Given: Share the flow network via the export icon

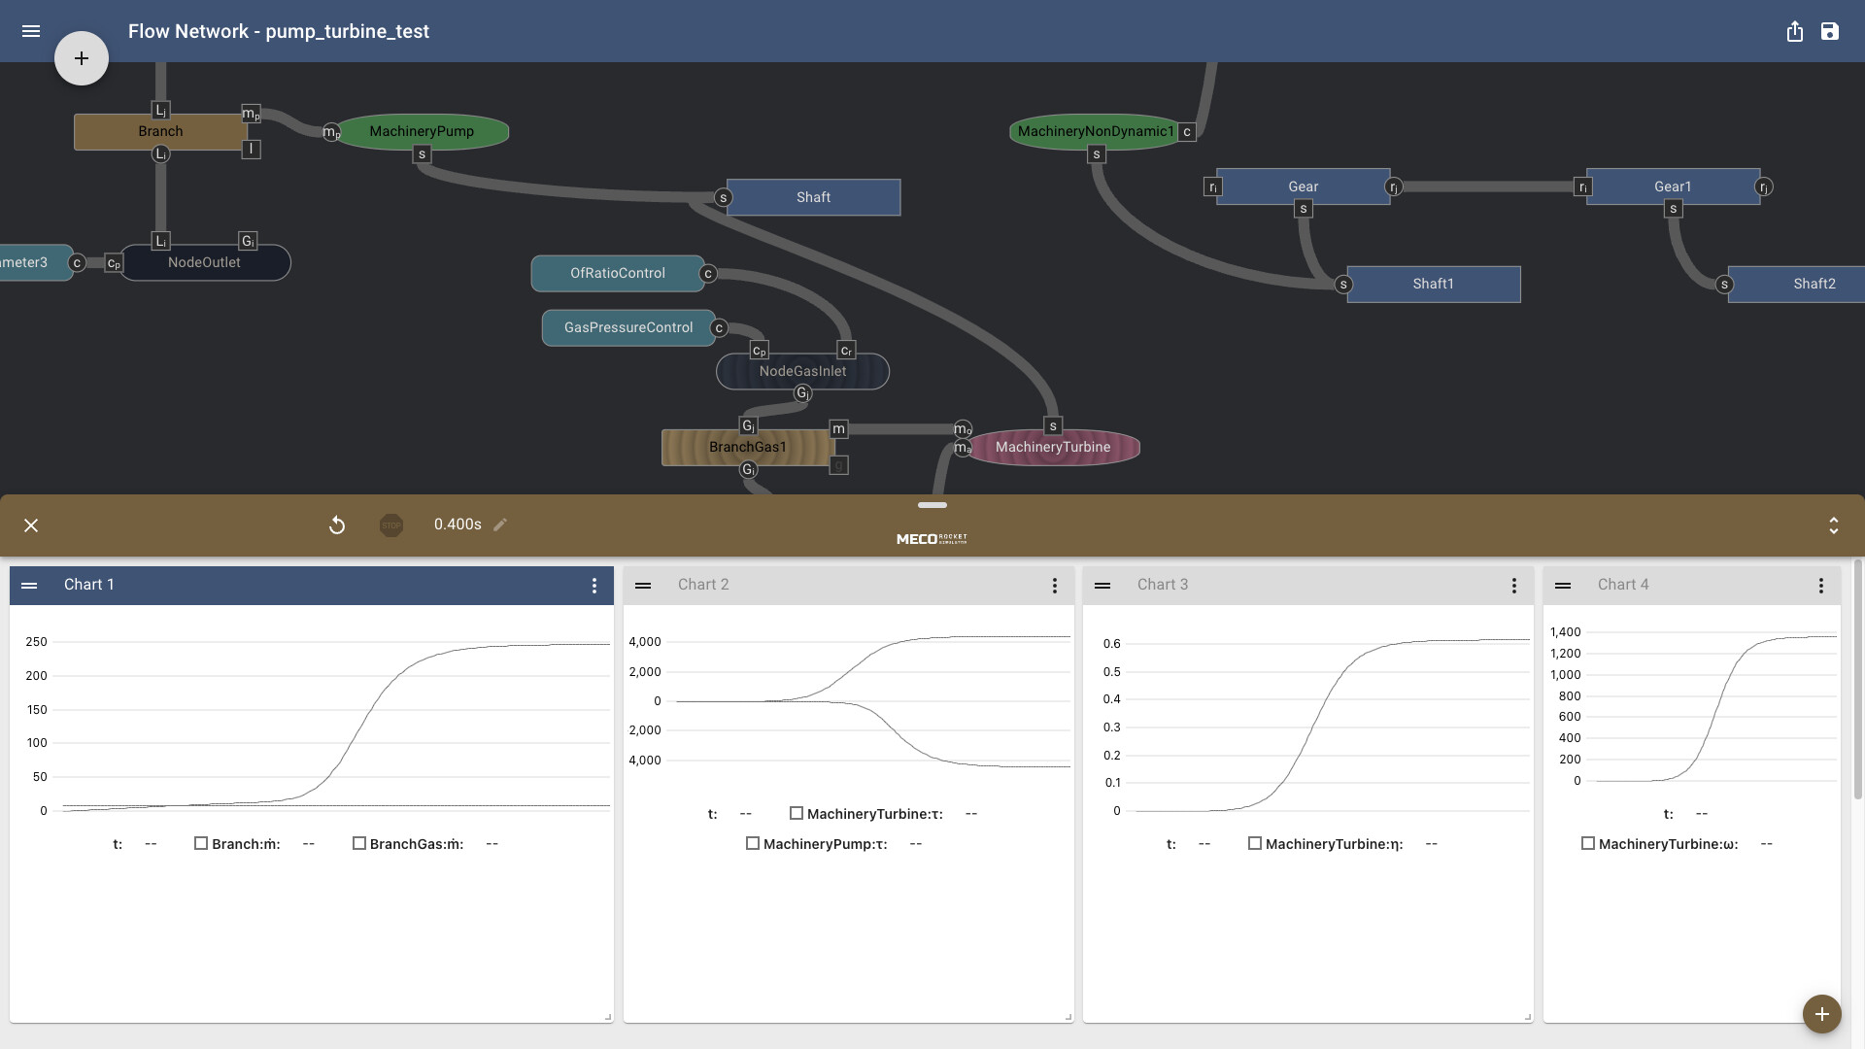Looking at the screenshot, I should [x=1795, y=31].
